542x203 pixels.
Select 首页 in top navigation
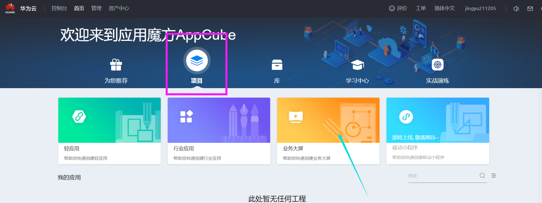pos(79,8)
